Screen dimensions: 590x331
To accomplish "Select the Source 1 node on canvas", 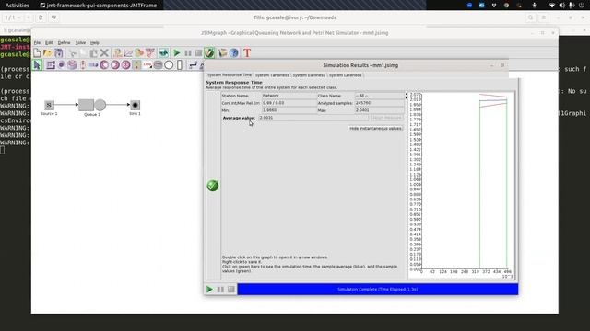I will 49,105.
